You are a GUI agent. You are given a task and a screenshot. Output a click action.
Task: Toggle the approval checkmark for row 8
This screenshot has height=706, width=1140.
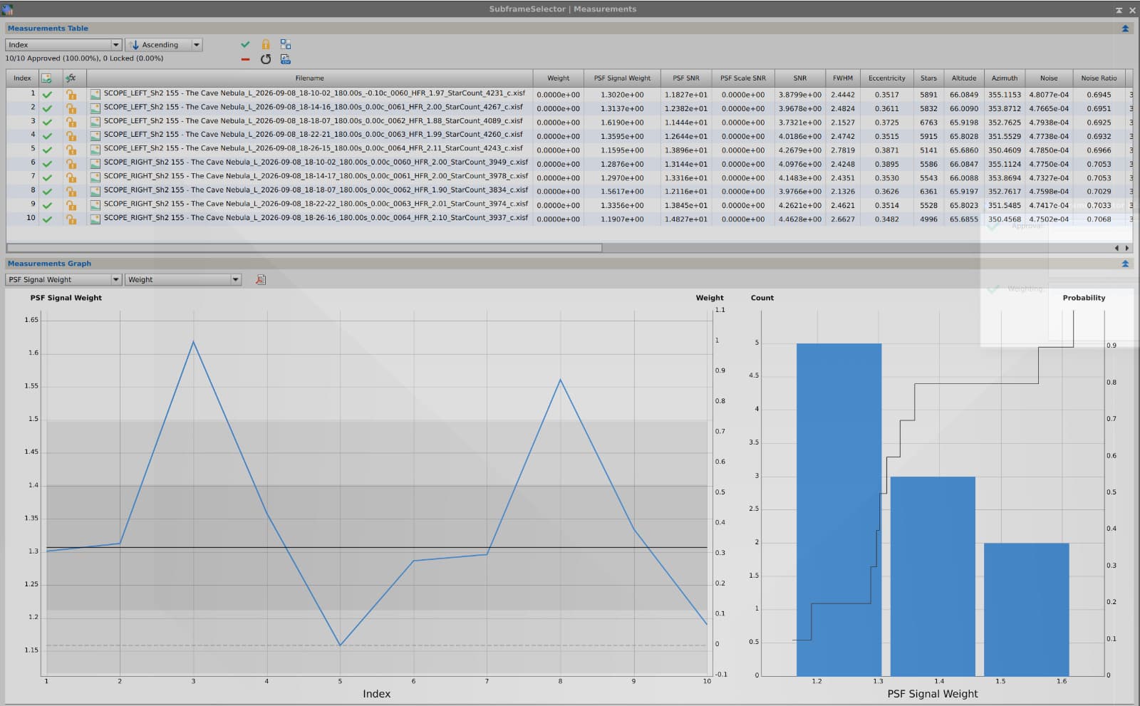coord(47,191)
